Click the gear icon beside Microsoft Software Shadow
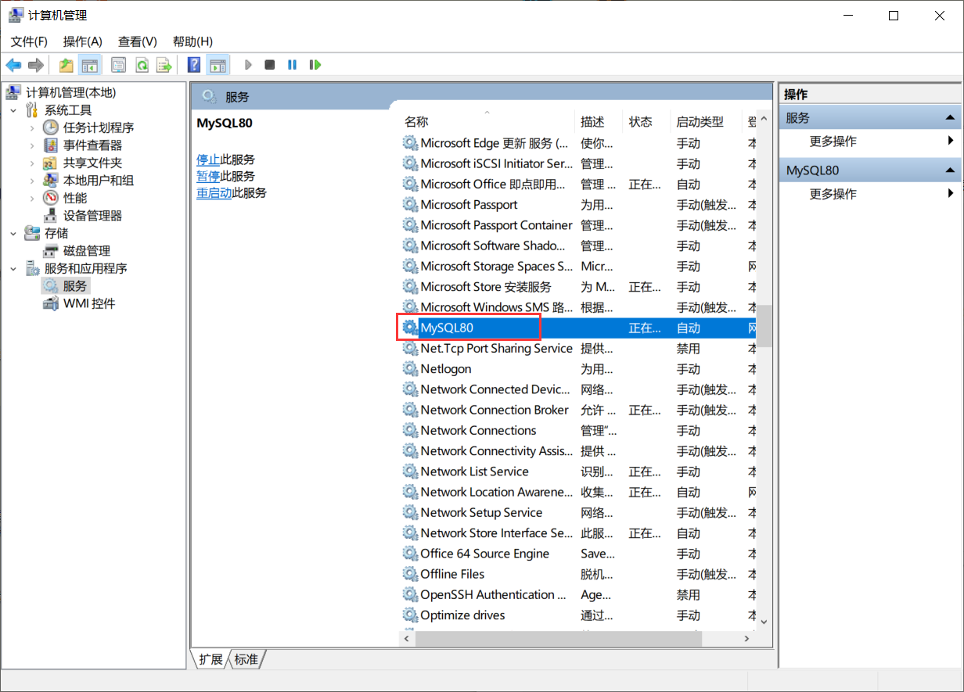This screenshot has height=692, width=964. (x=410, y=246)
